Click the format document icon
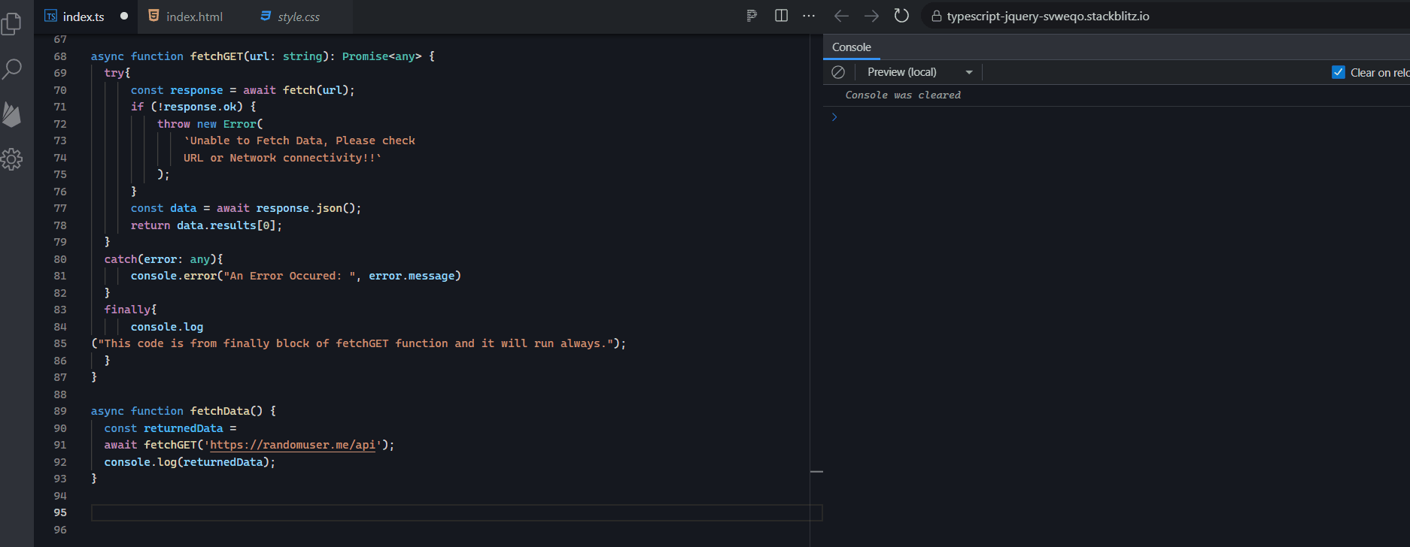Image resolution: width=1410 pixels, height=547 pixels. point(751,16)
